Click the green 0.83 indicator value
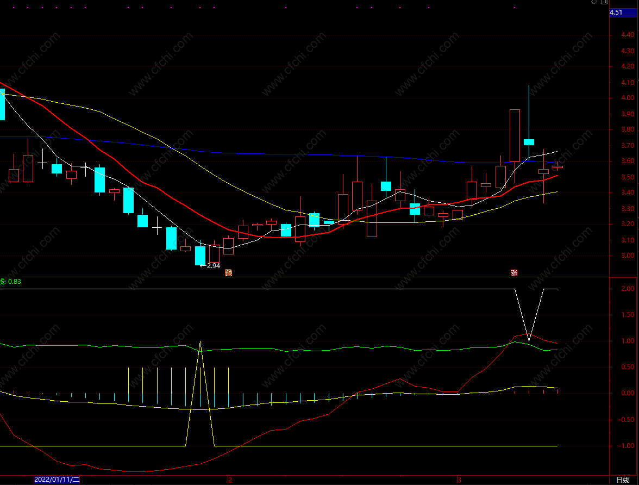 (14, 282)
